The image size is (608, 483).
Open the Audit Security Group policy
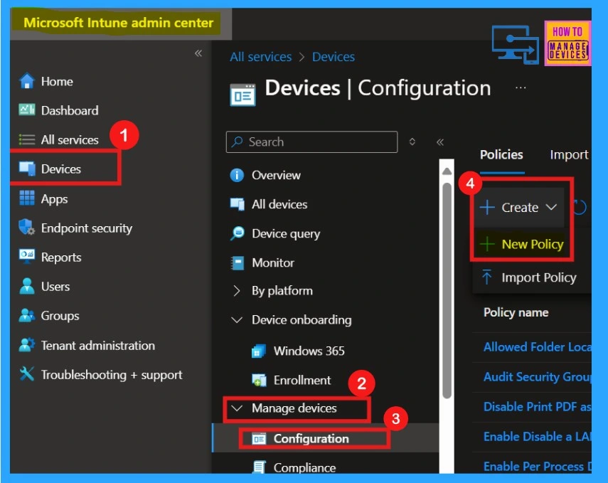[537, 377]
